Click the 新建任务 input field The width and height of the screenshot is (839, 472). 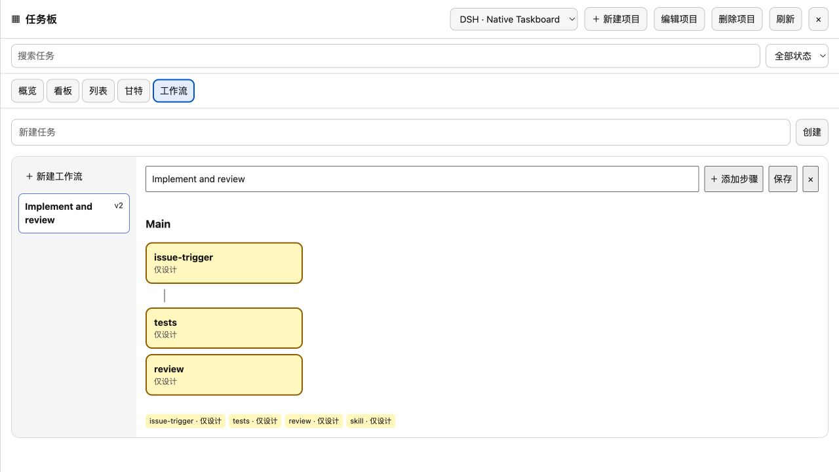pos(400,132)
